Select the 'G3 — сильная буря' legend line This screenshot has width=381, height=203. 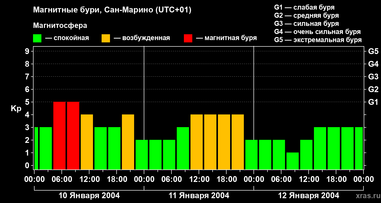pos(306,24)
